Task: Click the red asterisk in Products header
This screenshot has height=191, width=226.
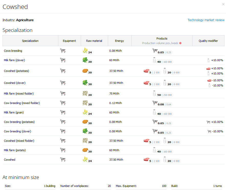Action: point(180,43)
